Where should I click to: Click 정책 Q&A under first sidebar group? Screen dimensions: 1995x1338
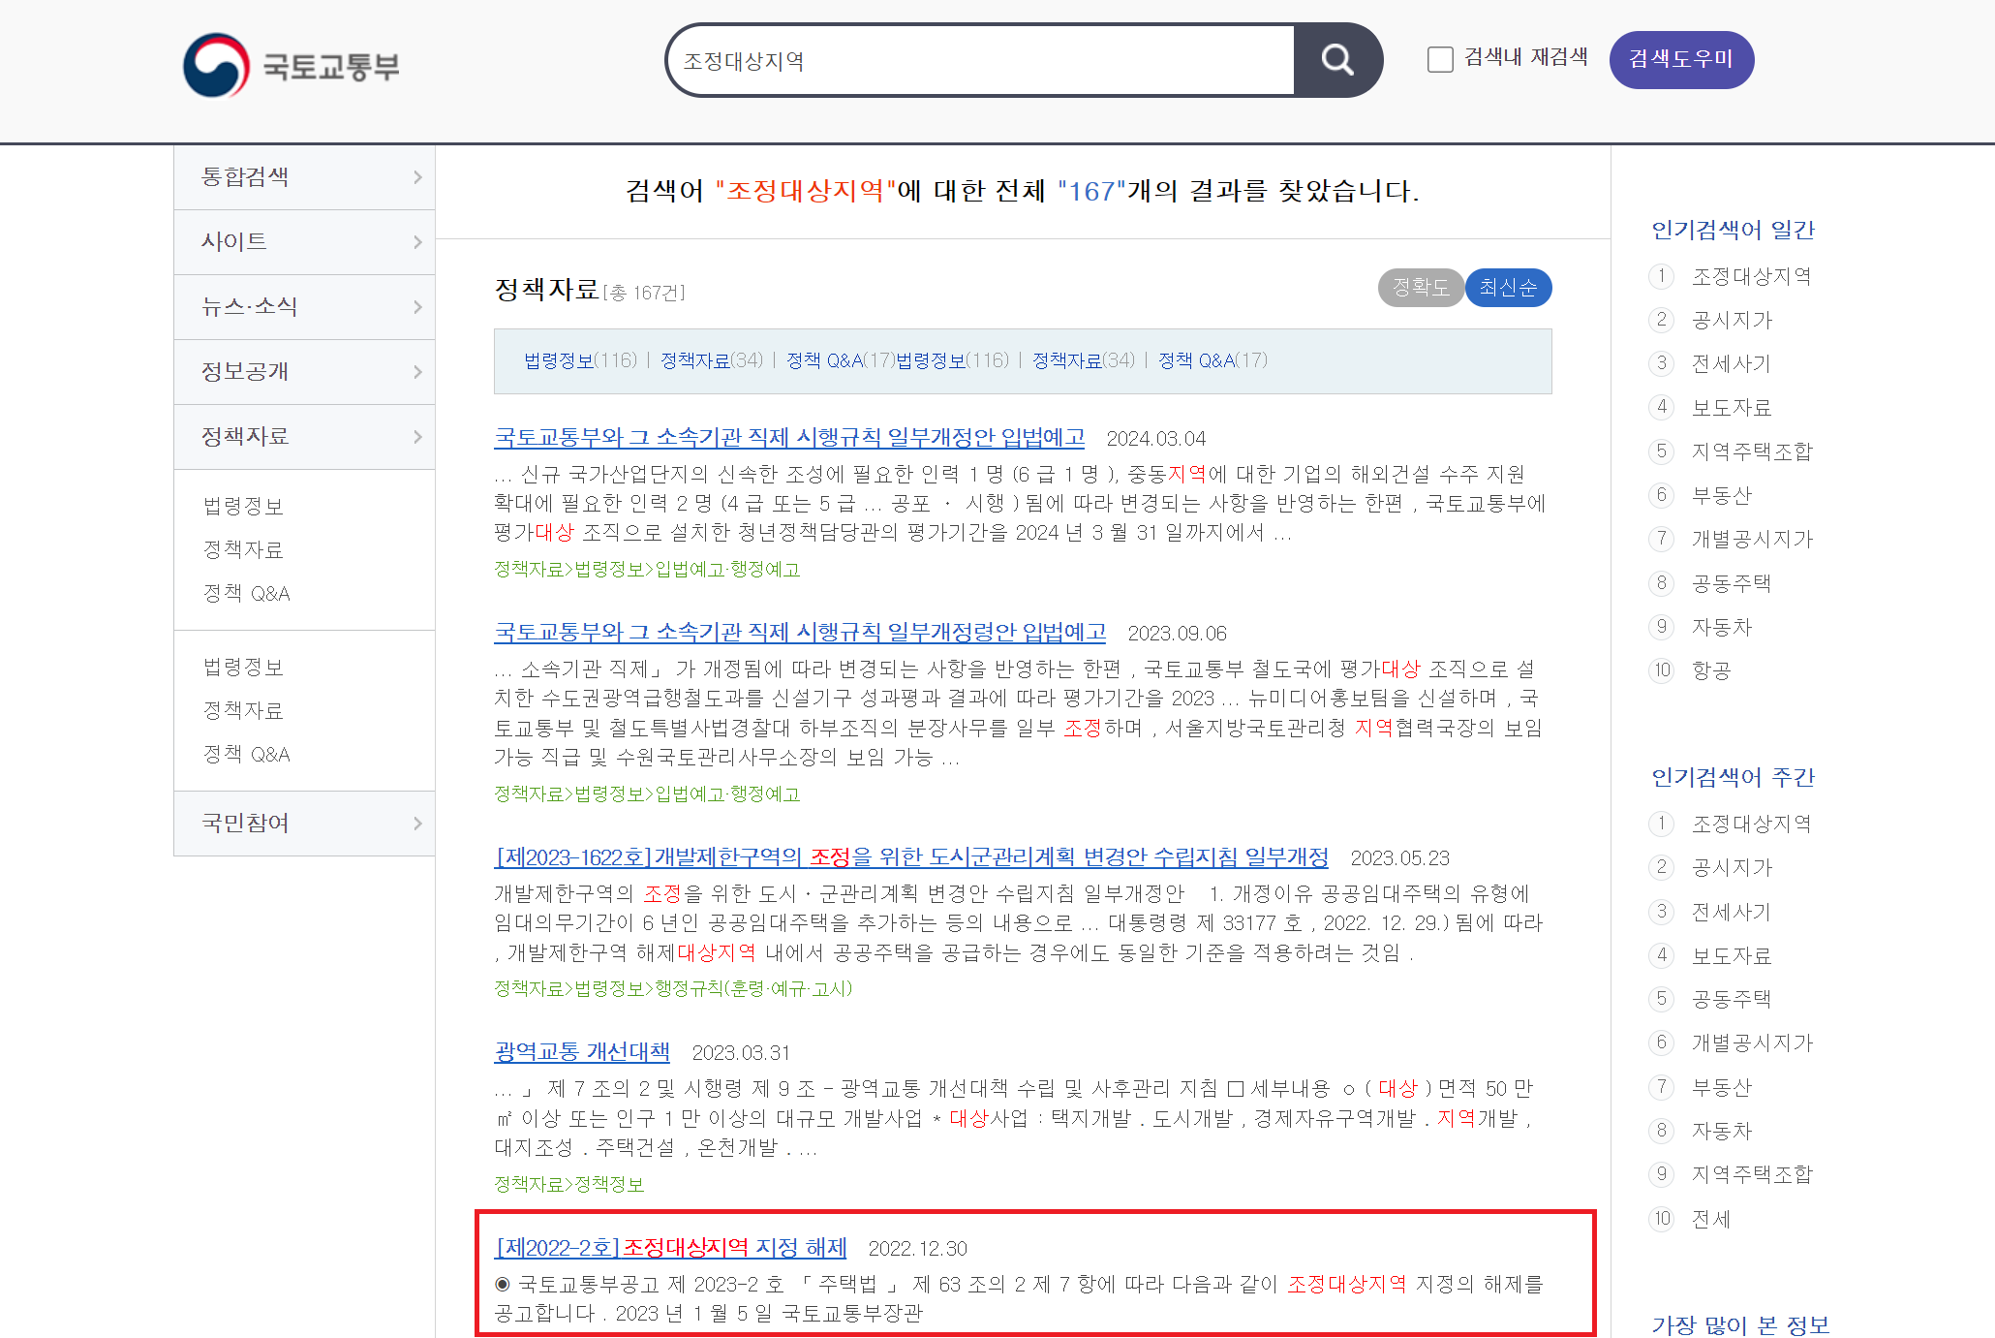tap(246, 594)
